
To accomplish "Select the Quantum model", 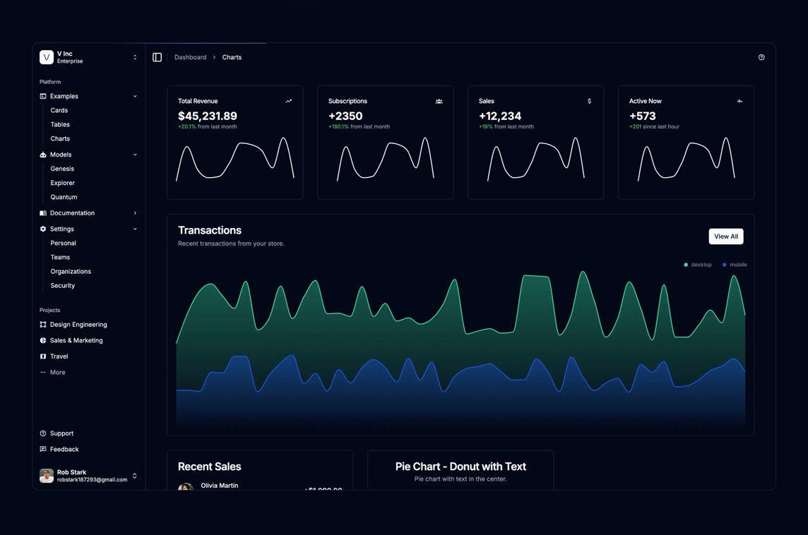I will pos(64,197).
